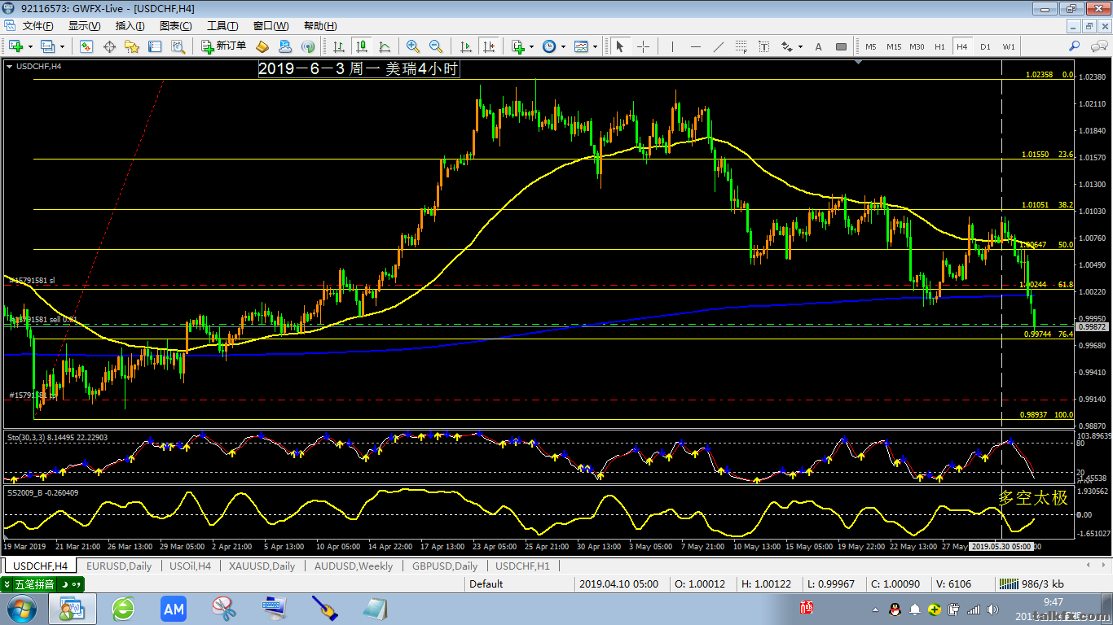Click the signal broadcast icon in toolbar
Screen dimensions: 1113x625
308,46
